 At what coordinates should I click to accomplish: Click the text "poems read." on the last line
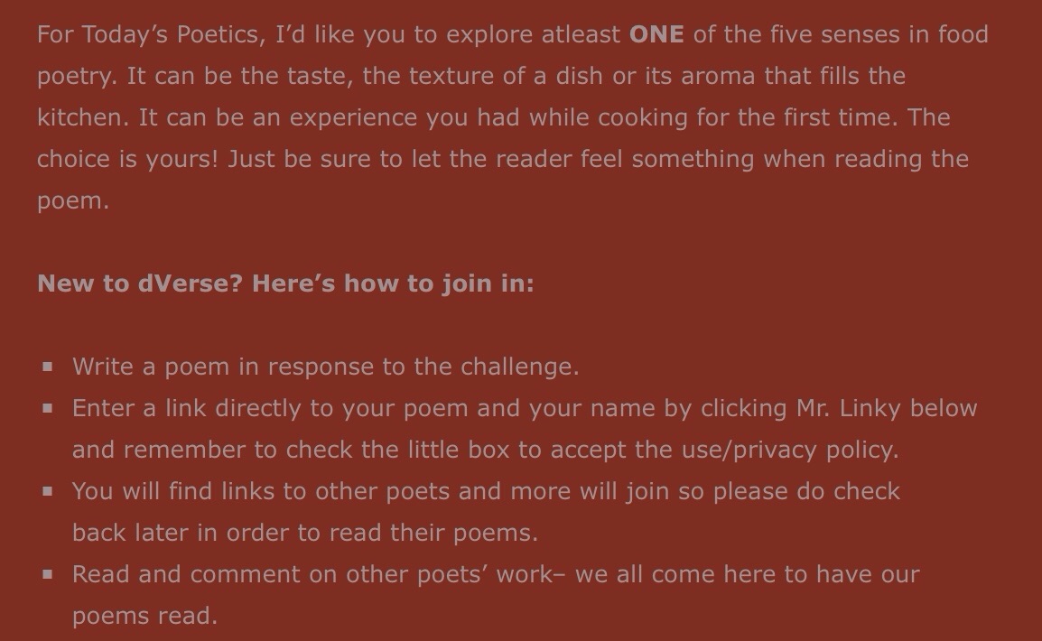pyautogui.click(x=144, y=616)
